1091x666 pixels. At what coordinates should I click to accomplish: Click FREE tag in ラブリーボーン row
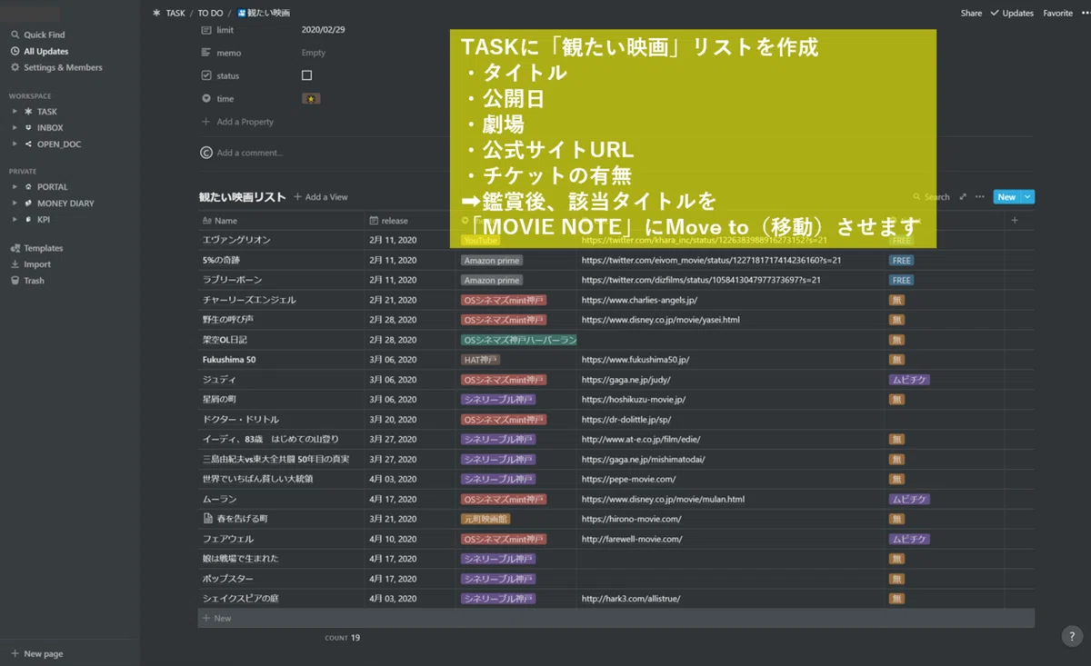pos(901,280)
